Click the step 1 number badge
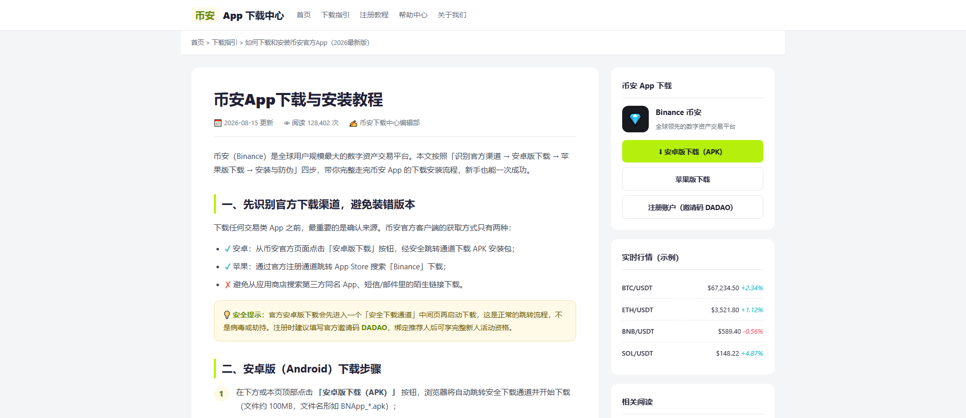 (x=221, y=394)
